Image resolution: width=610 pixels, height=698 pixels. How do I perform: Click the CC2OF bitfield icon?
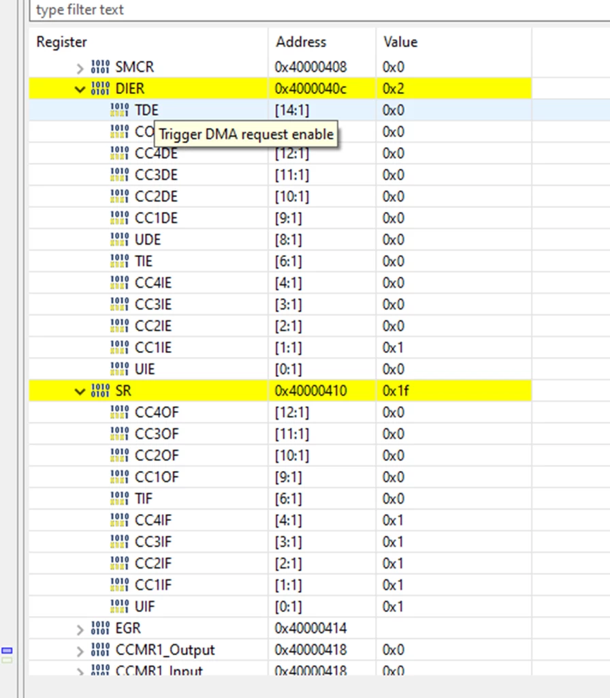[120, 455]
